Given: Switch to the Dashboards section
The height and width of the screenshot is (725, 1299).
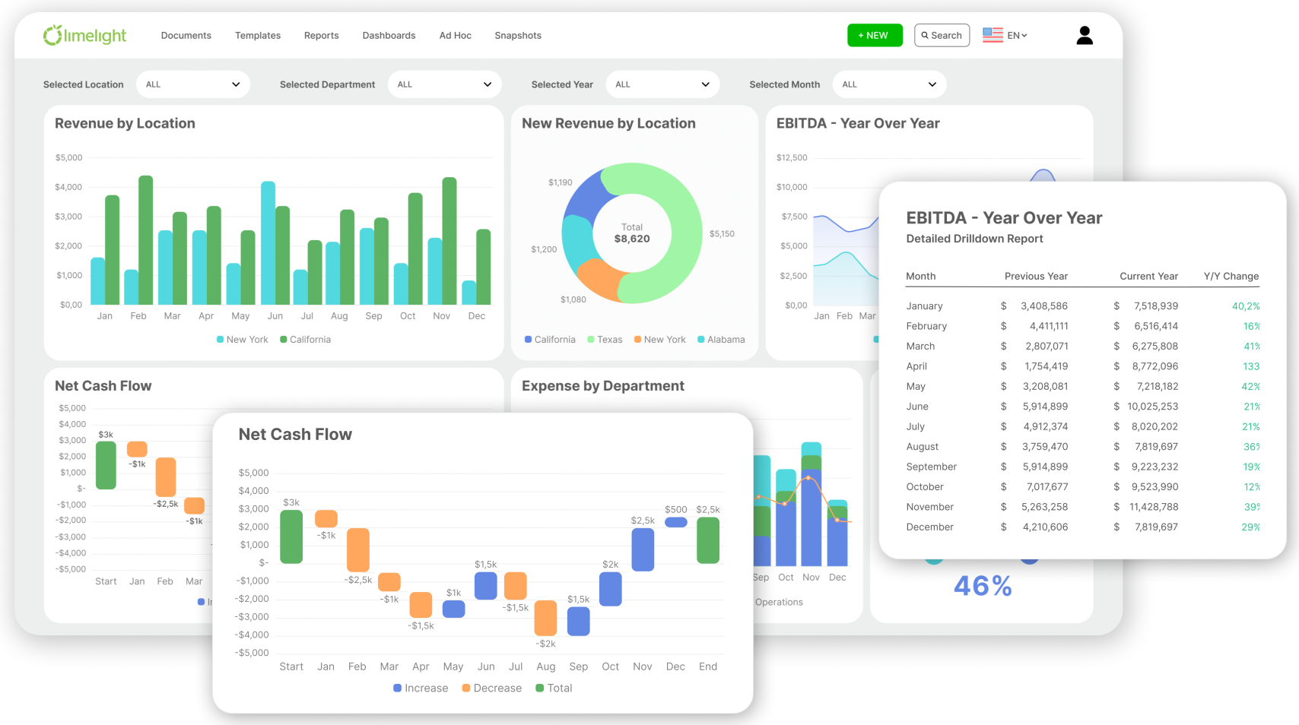Looking at the screenshot, I should [x=389, y=35].
